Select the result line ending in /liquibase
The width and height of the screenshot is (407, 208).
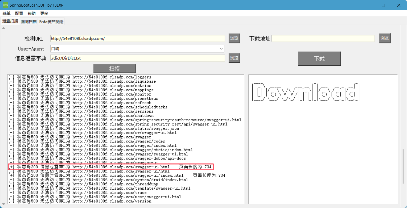click(82, 81)
